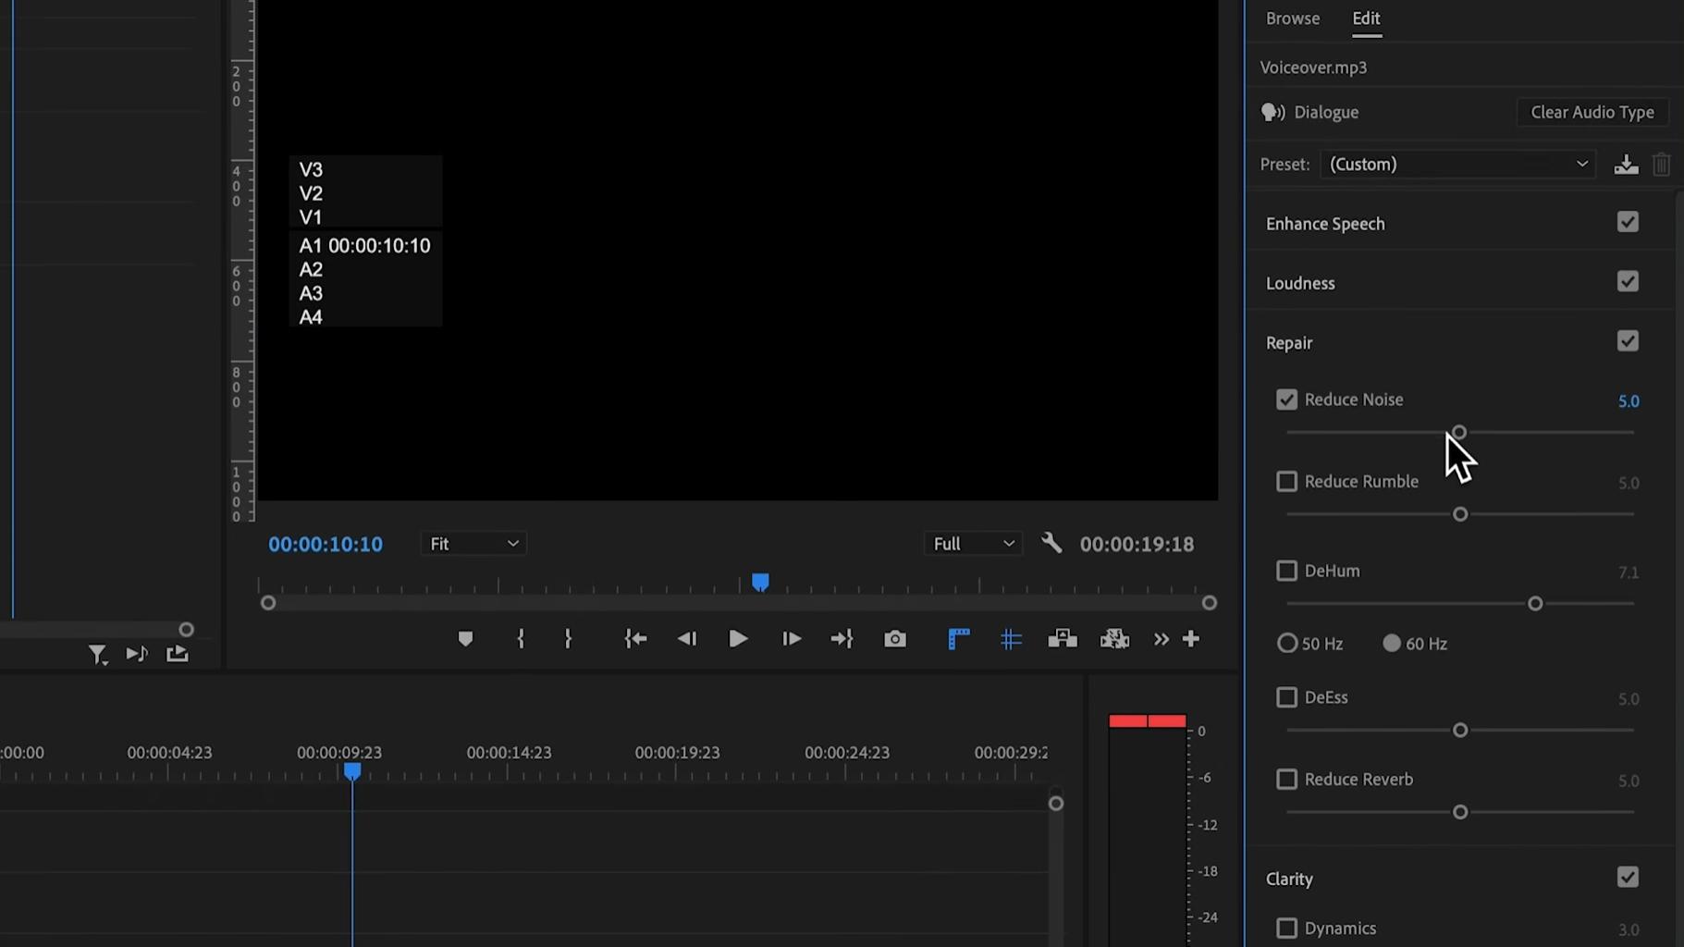The image size is (1684, 947).
Task: Click the left zoom scroll bar handle
Action: click(268, 603)
